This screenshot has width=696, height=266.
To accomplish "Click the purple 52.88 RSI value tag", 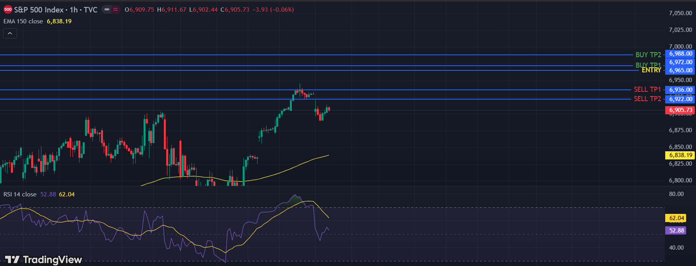I will click(x=676, y=231).
